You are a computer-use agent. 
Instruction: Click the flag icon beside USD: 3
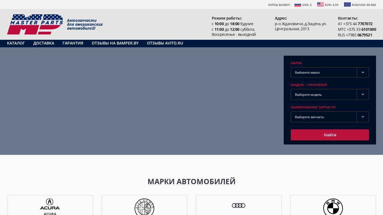298,5
